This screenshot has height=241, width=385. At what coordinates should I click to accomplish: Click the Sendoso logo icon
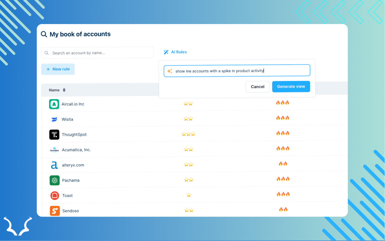click(55, 211)
